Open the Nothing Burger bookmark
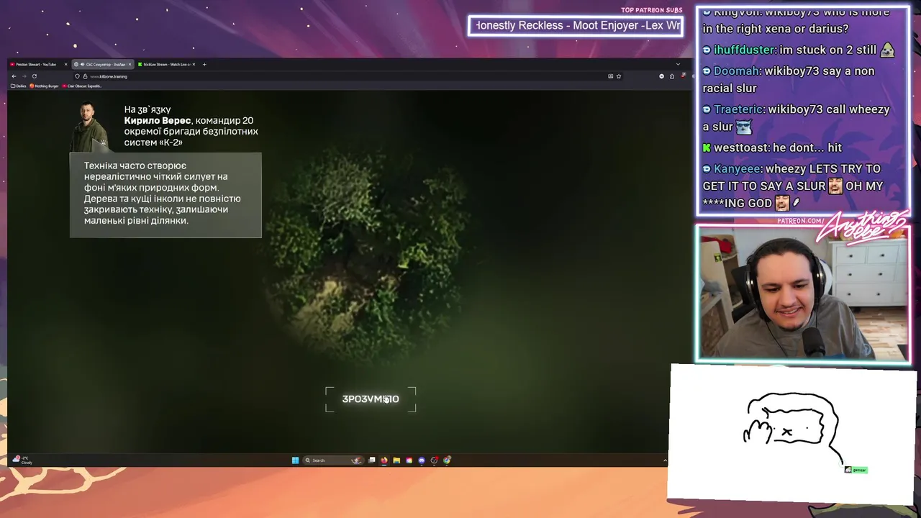 coord(45,86)
